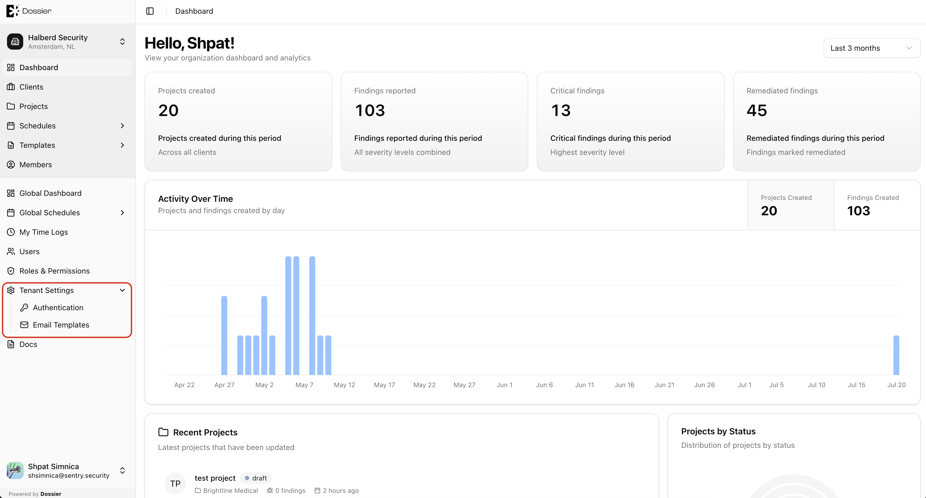Click the TP project avatar
This screenshot has height=498, width=926.
[x=175, y=484]
